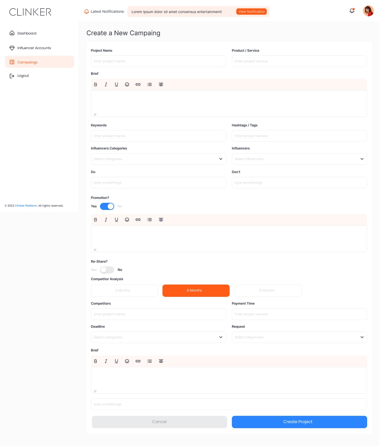Image resolution: width=379 pixels, height=446 pixels.
Task: Open the Deadline dropdown
Action: click(158, 337)
